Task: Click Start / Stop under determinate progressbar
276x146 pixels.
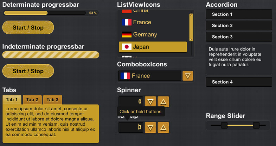Action: (28, 28)
